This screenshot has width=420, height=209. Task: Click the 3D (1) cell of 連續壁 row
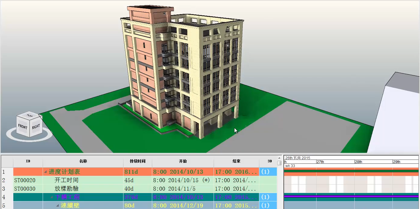268,205
